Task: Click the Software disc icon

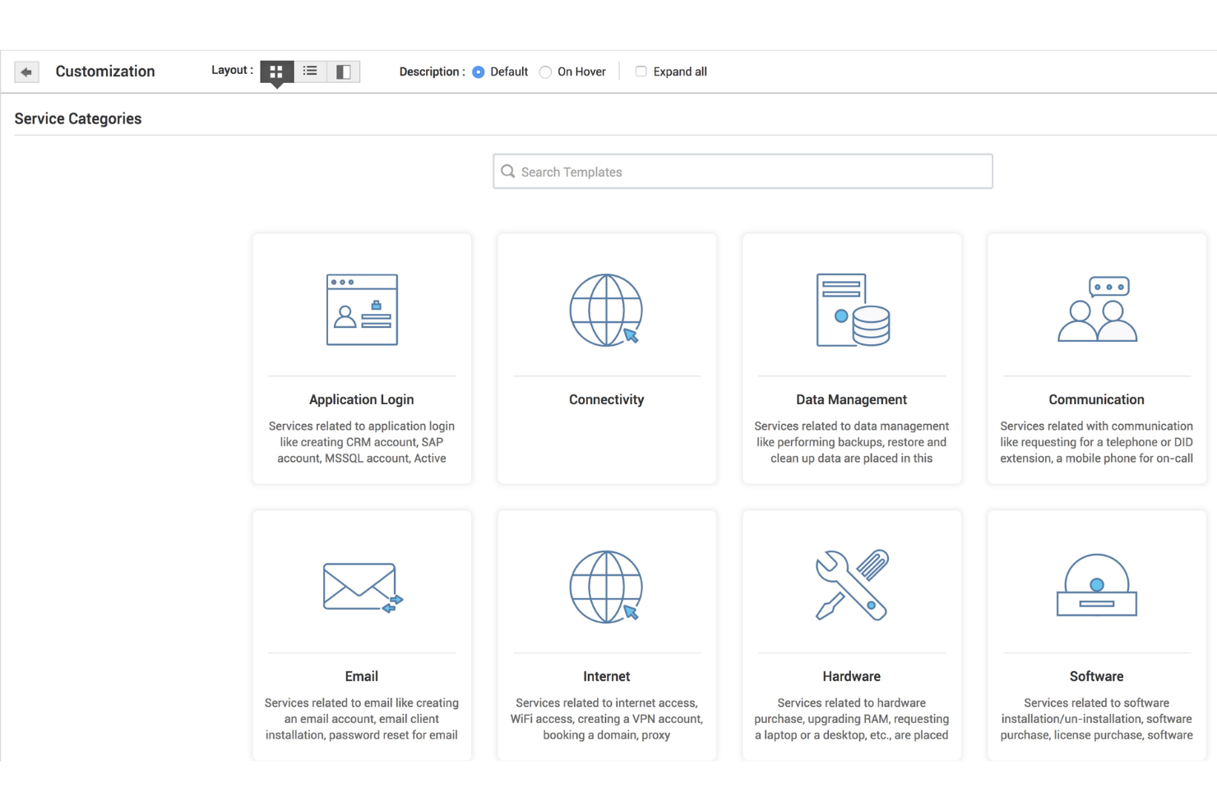Action: (x=1096, y=586)
